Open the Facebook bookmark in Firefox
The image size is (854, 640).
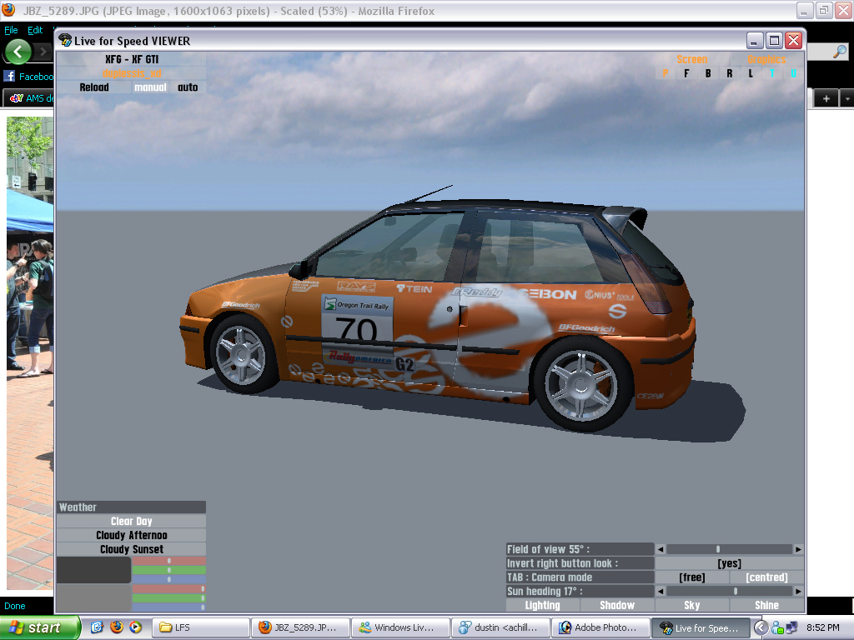[x=28, y=76]
